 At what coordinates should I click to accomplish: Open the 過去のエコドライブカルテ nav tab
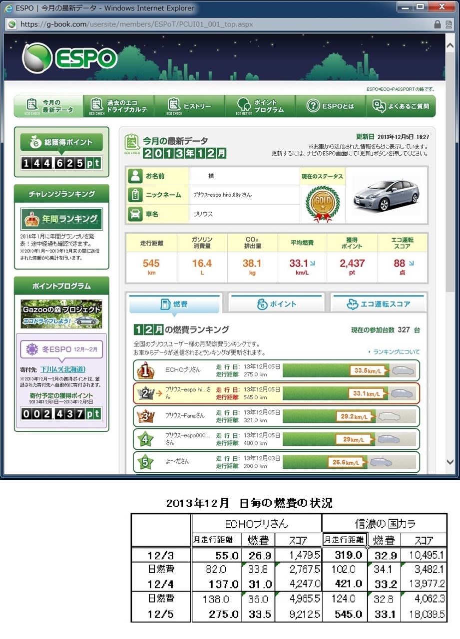[x=119, y=106]
